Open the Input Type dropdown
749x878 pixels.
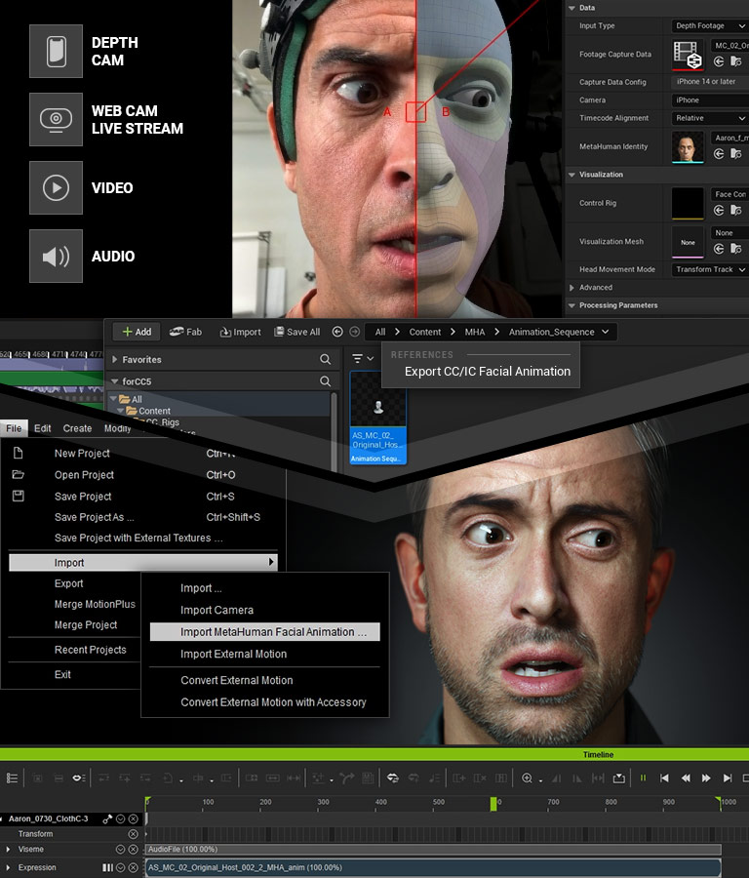709,26
